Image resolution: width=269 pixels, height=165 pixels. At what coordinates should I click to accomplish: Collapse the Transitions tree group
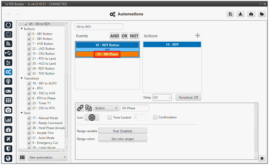22,78
